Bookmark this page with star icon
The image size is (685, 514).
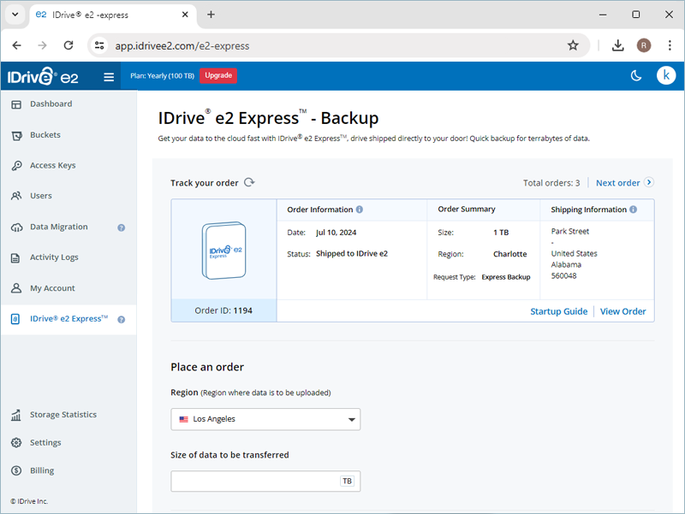tap(573, 45)
